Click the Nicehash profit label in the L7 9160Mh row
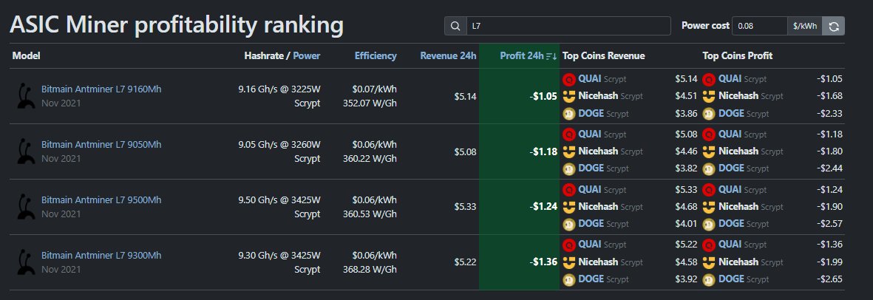 pyautogui.click(x=738, y=96)
